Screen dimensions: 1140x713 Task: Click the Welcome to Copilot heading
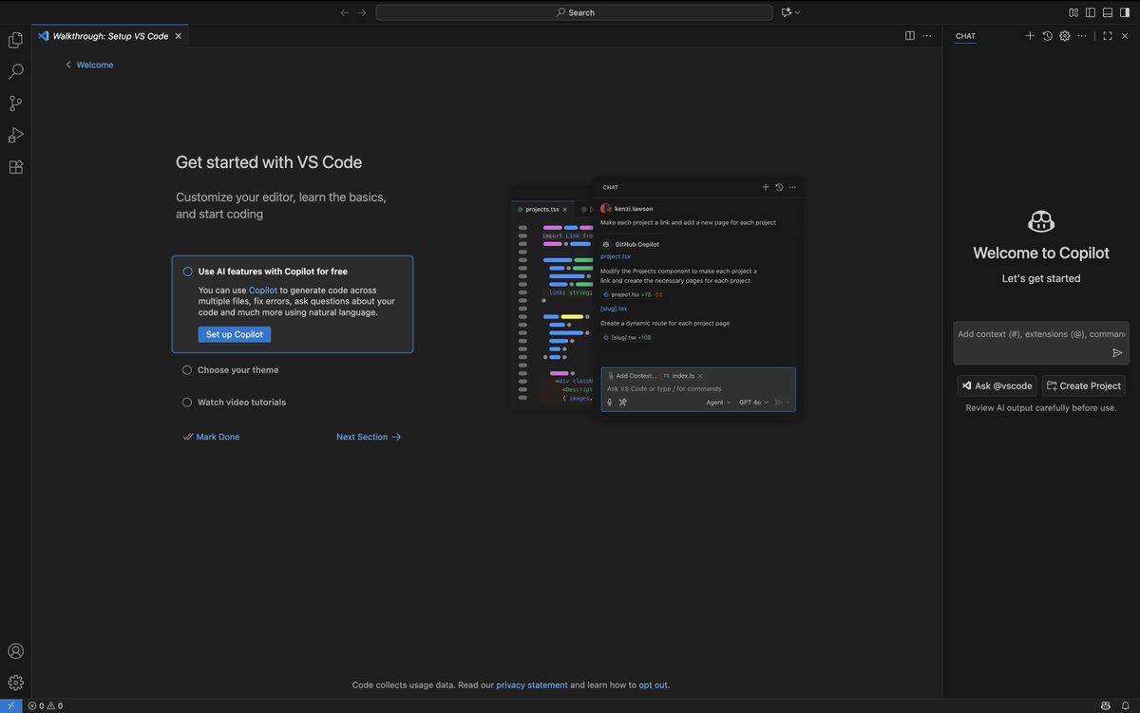pyautogui.click(x=1041, y=253)
